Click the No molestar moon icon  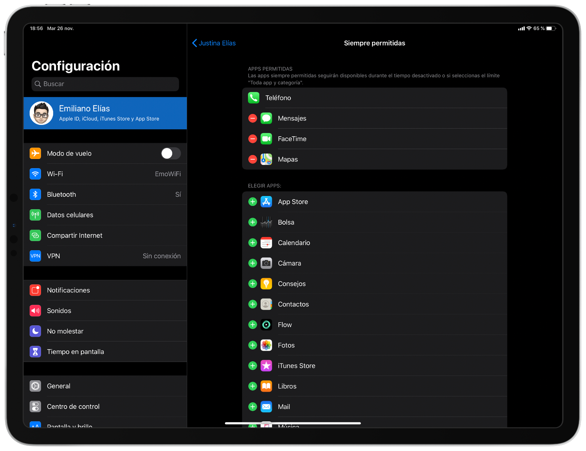(x=35, y=331)
